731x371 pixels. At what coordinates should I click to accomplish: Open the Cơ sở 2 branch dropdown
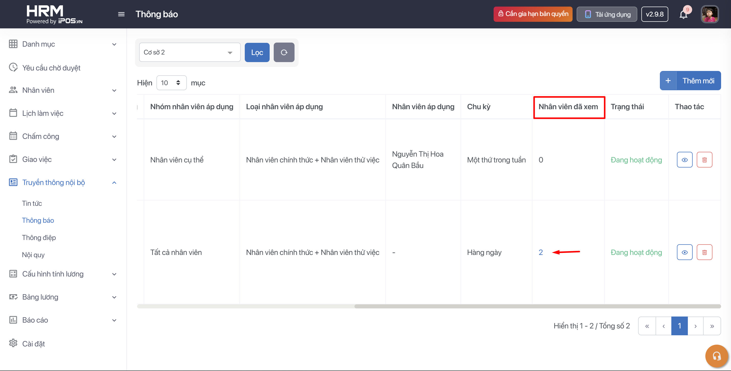[x=190, y=52]
